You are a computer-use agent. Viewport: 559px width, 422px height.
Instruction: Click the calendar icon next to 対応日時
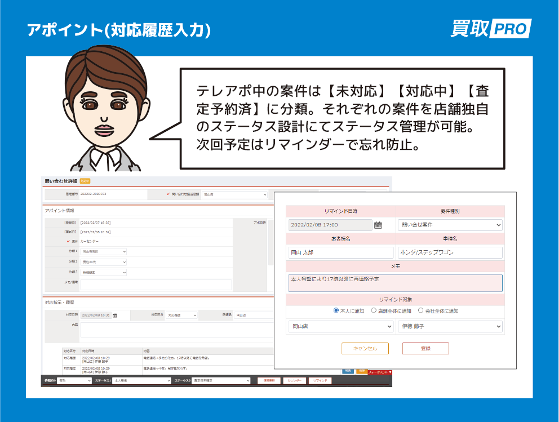click(x=114, y=315)
